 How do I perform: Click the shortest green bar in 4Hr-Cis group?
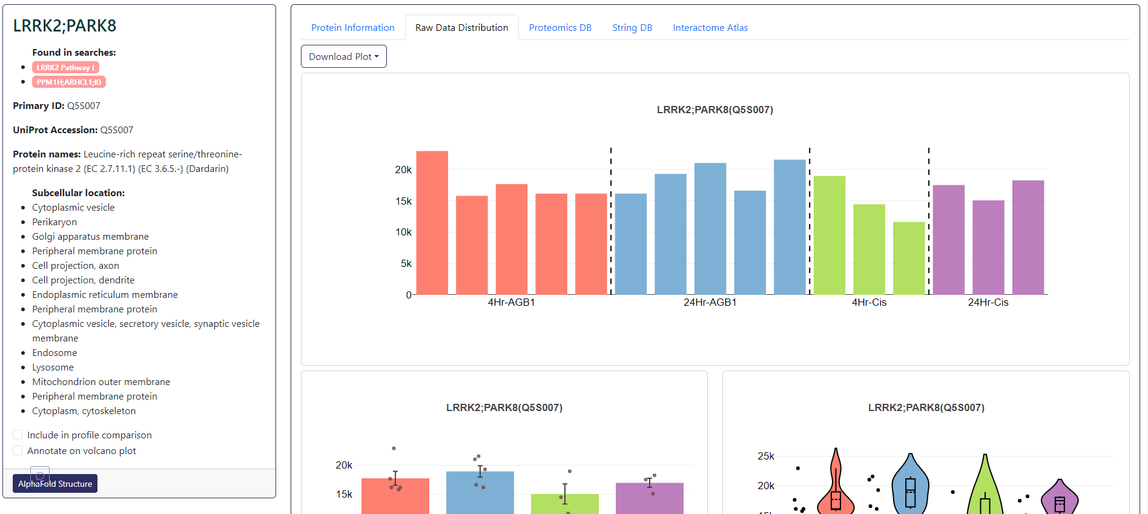909,259
